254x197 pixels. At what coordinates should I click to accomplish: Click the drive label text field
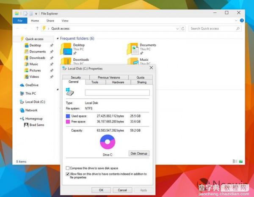(117, 93)
